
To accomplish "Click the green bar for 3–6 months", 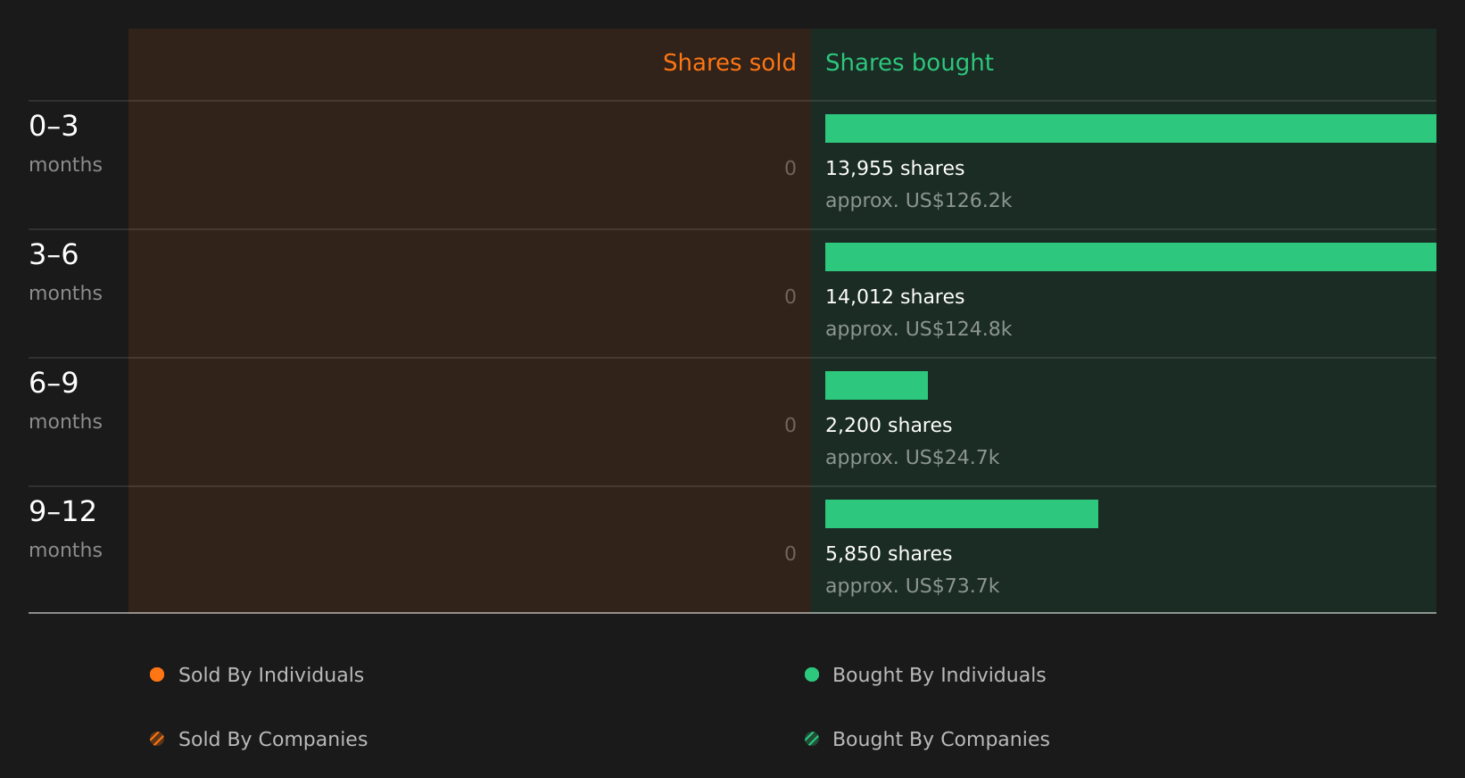I will click(1130, 257).
